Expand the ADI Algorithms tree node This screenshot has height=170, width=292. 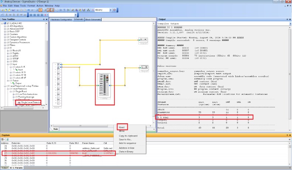[x=5, y=26]
